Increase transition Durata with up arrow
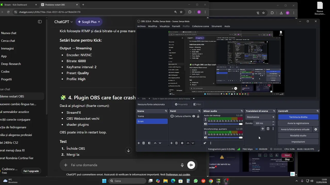The height and width of the screenshot is (185, 330). (273, 122)
